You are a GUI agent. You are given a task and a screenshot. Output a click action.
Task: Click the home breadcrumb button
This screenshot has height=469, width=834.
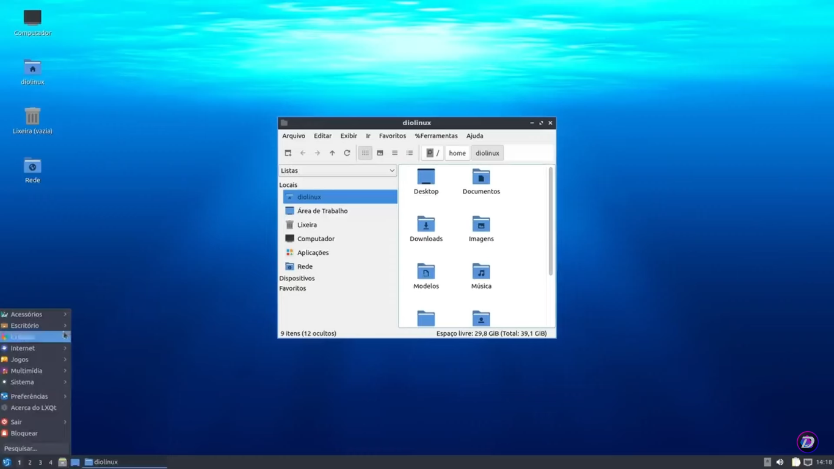pos(457,153)
